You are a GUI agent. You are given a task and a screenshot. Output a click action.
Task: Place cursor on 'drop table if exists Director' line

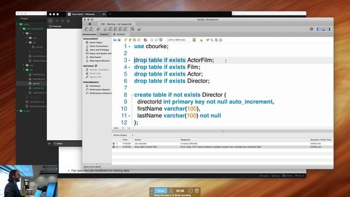pos(172,81)
